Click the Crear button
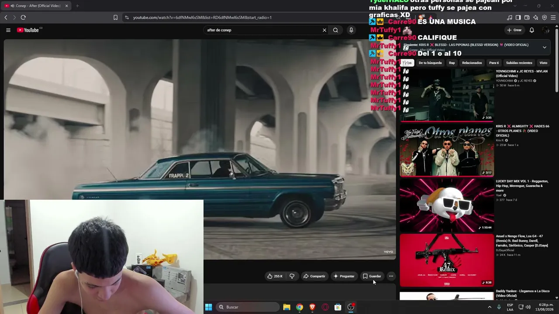The height and width of the screenshot is (314, 559). click(514, 30)
